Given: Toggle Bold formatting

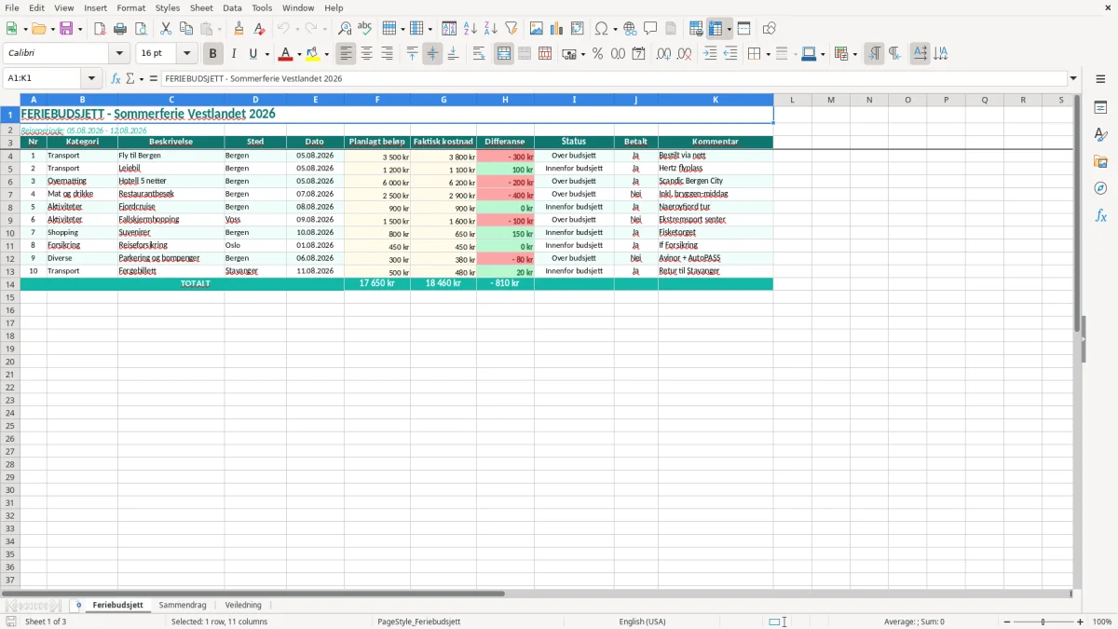Looking at the screenshot, I should pyautogui.click(x=213, y=54).
